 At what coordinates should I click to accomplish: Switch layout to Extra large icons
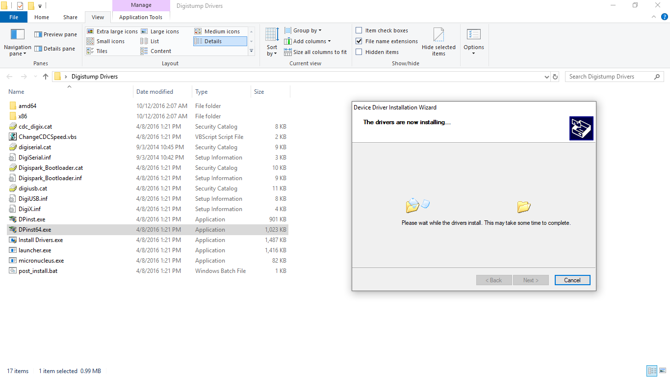tap(112, 31)
